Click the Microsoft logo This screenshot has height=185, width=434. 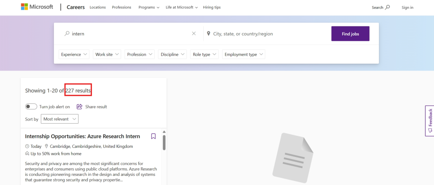tap(37, 7)
